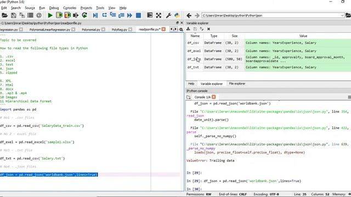This screenshot has width=351, height=197.
Task: Maximize current pane toolbar icon
Action: tap(150, 15)
